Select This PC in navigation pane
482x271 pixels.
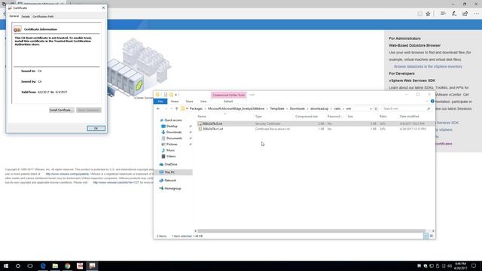point(169,172)
